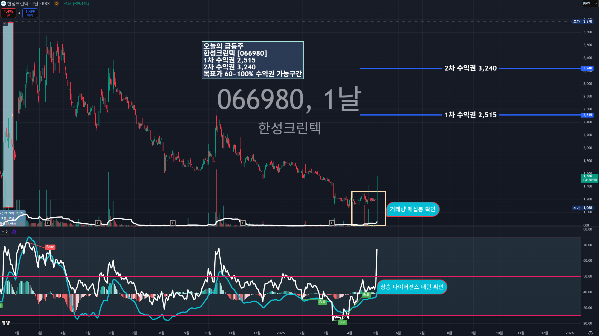This screenshot has width=599, height=336.
Task: Click the 2,000 level on price scale
Action: [588, 148]
